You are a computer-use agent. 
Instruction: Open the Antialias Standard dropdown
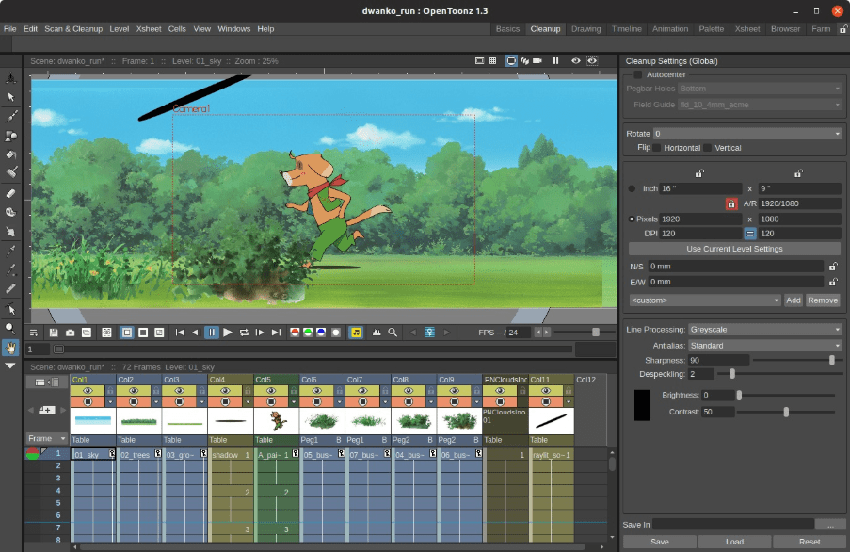[x=763, y=345]
